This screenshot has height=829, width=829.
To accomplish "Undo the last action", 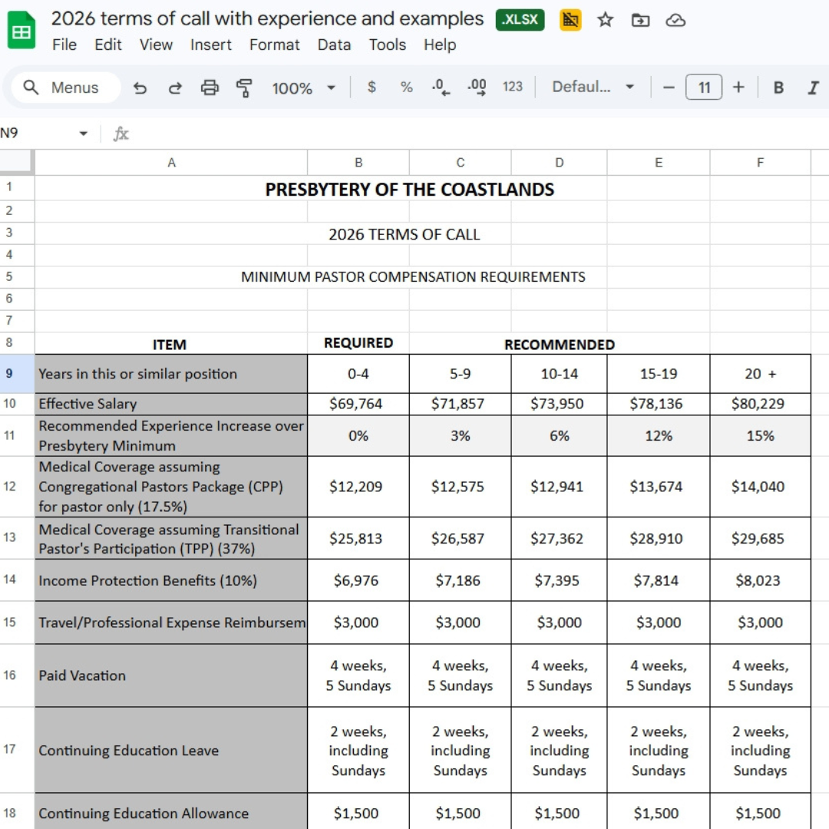I will [140, 88].
